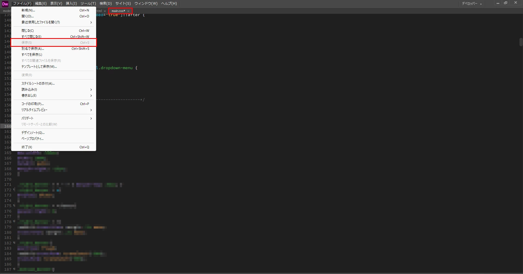Collapse the code block at line 172

pyautogui.click(x=14, y=190)
